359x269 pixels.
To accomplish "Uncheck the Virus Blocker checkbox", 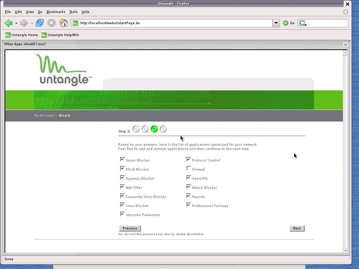I will point(122,205).
